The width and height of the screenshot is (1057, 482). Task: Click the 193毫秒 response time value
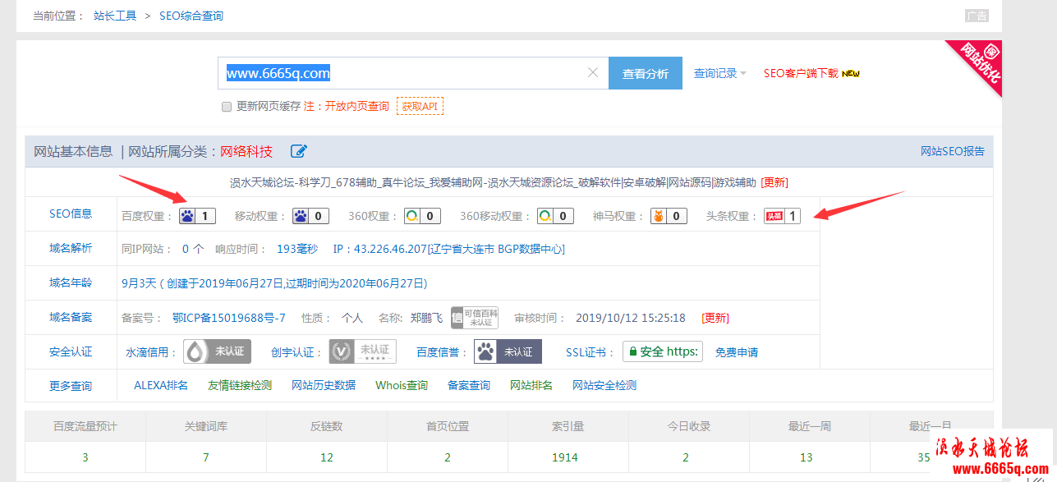296,249
